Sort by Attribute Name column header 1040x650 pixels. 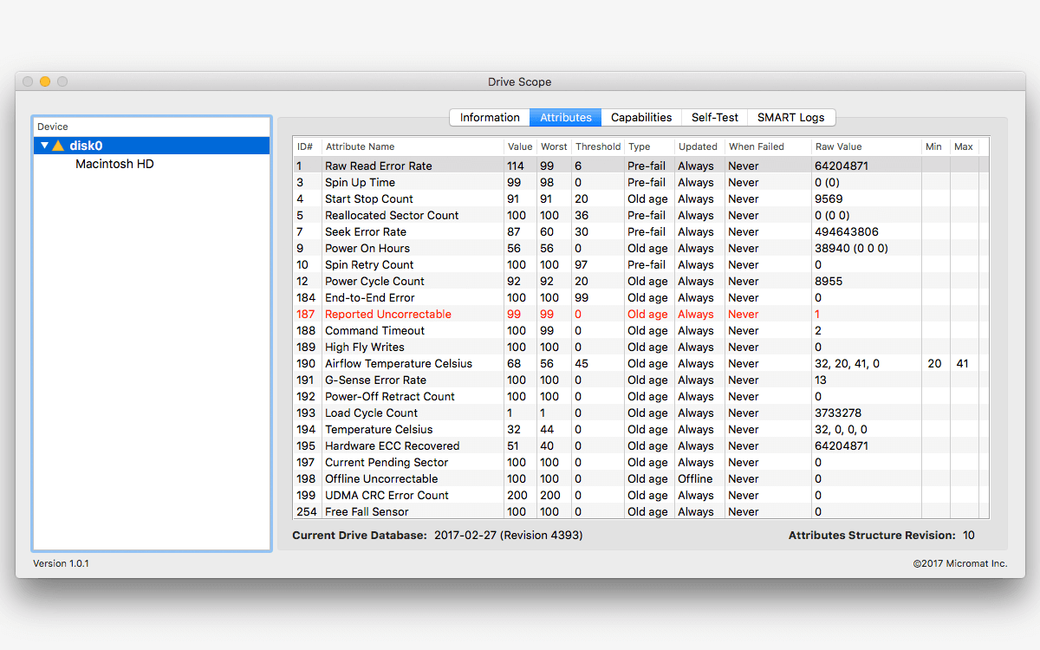(412, 146)
